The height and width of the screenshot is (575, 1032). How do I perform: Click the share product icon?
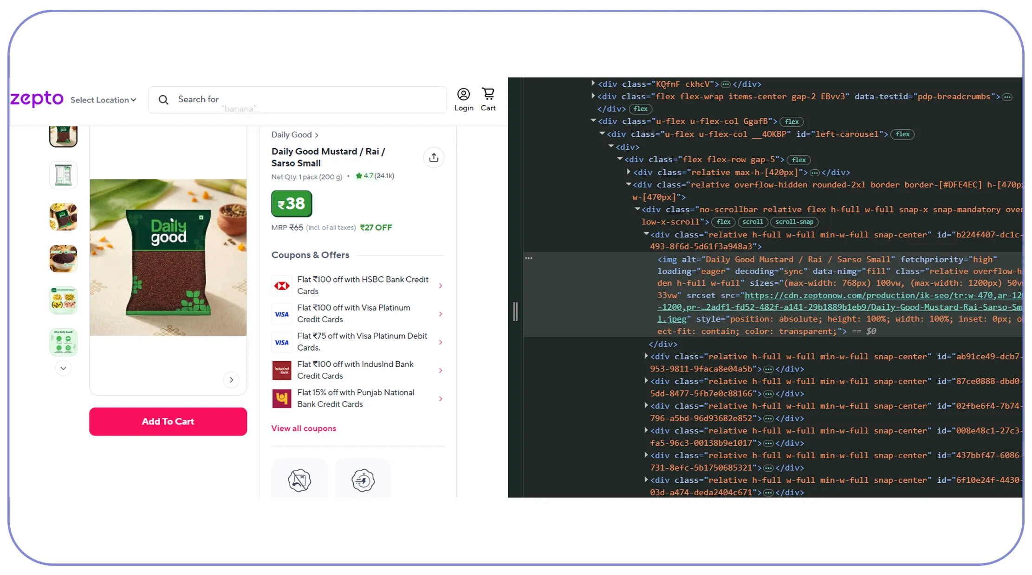[x=434, y=158]
